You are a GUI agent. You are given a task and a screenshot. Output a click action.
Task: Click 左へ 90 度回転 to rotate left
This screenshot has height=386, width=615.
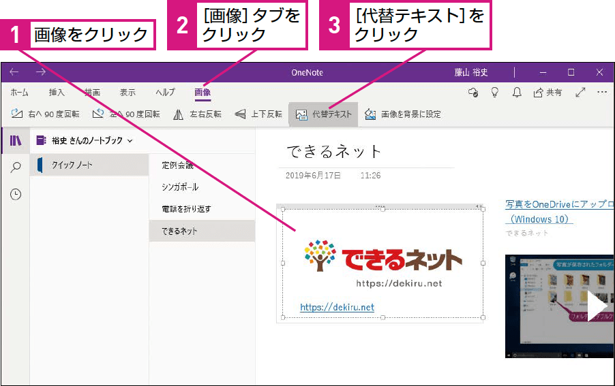[x=126, y=114]
